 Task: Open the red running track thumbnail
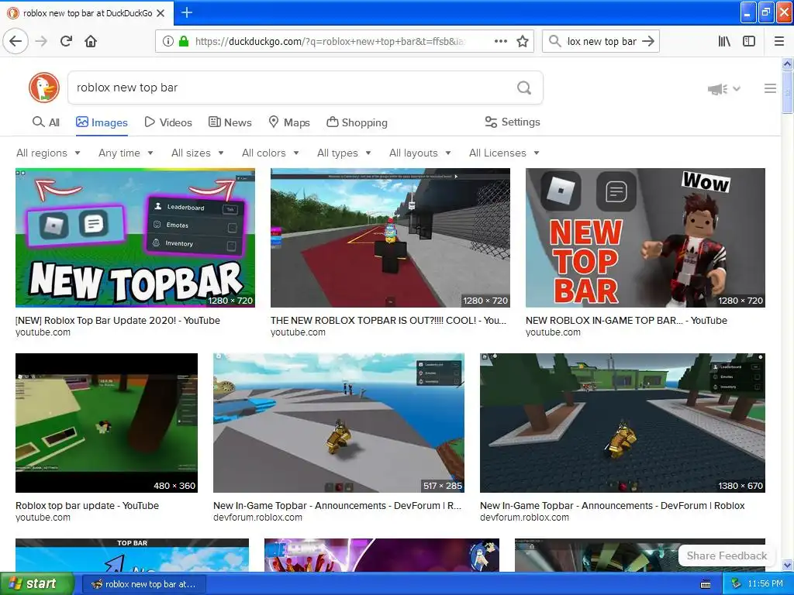pyautogui.click(x=390, y=238)
